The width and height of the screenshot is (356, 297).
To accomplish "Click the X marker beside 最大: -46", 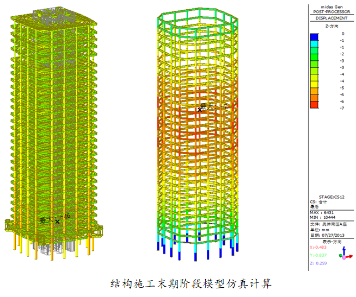I will pos(58,222).
